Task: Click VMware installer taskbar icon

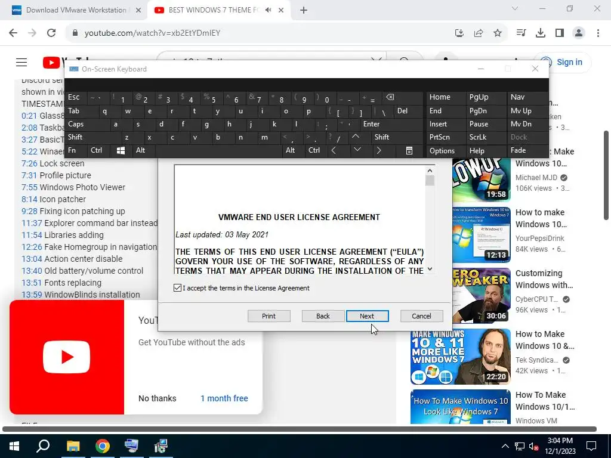Action: point(161,446)
